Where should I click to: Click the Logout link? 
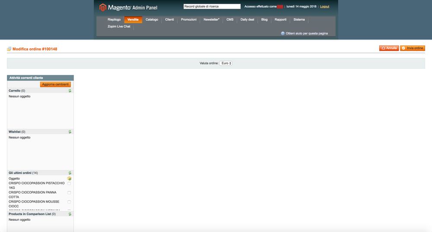pos(325,6)
